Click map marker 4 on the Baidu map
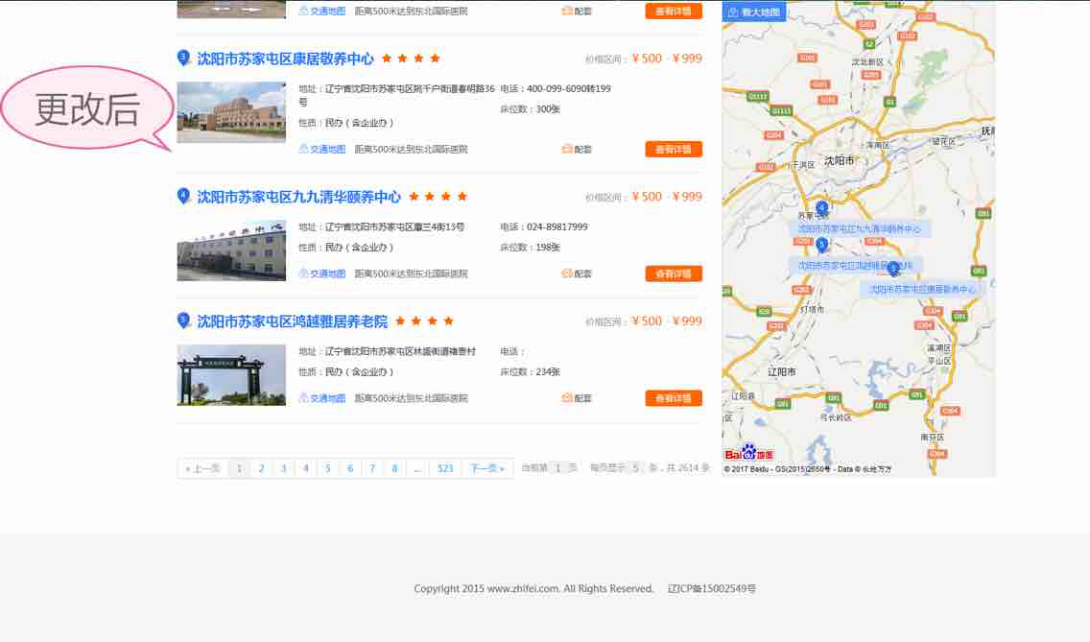The image size is (1090, 642). [x=821, y=207]
